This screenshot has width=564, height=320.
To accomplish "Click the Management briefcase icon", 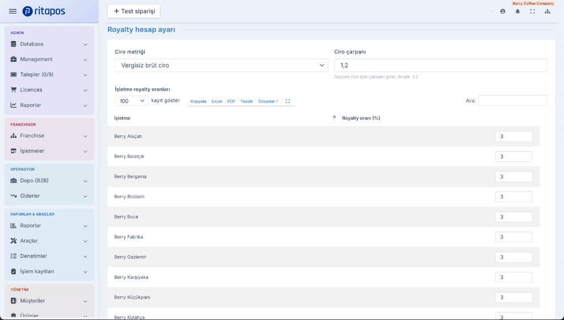I will pos(14,59).
